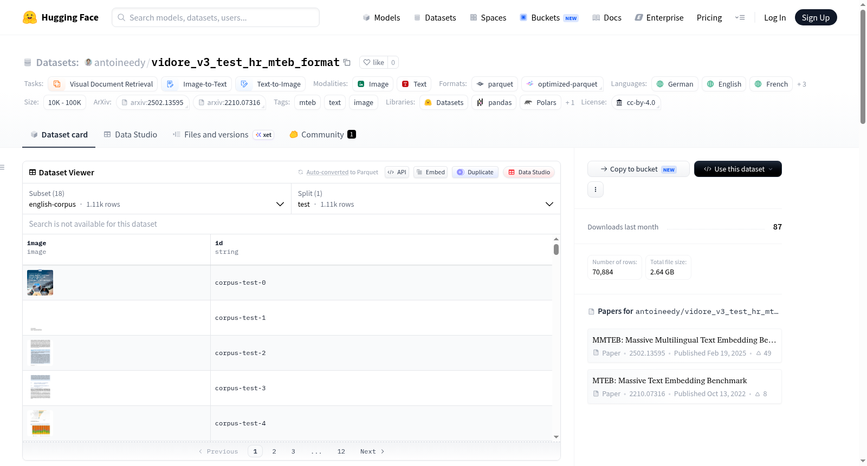
Task: Switch to the Dataset card tab
Action: 59,135
